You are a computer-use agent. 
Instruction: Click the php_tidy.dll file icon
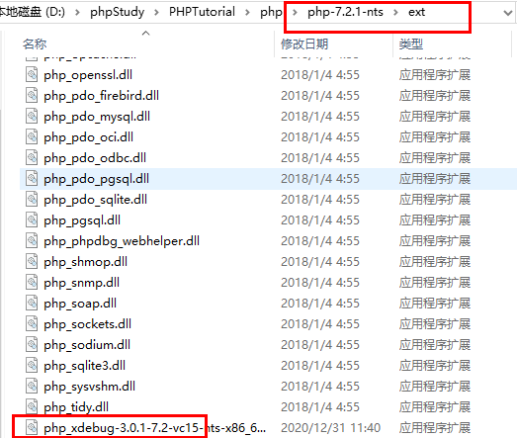tap(32, 407)
